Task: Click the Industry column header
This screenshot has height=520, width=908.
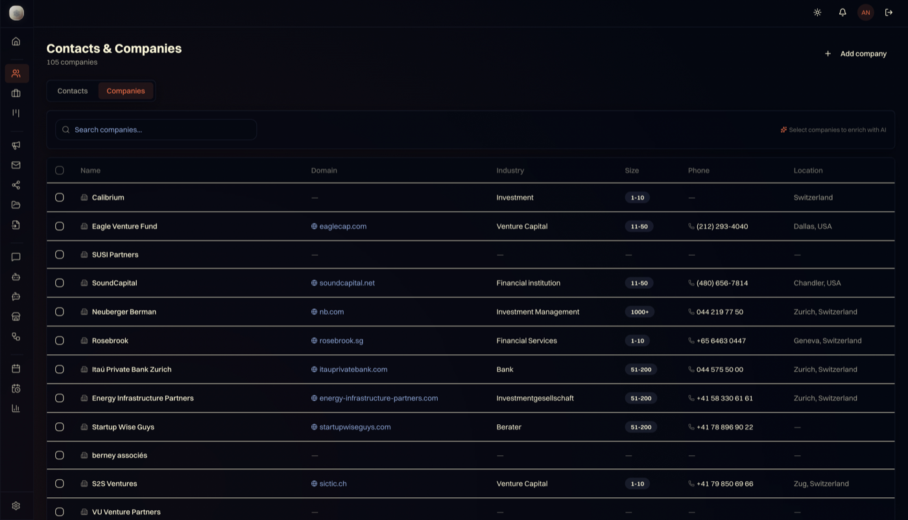Action: click(510, 170)
